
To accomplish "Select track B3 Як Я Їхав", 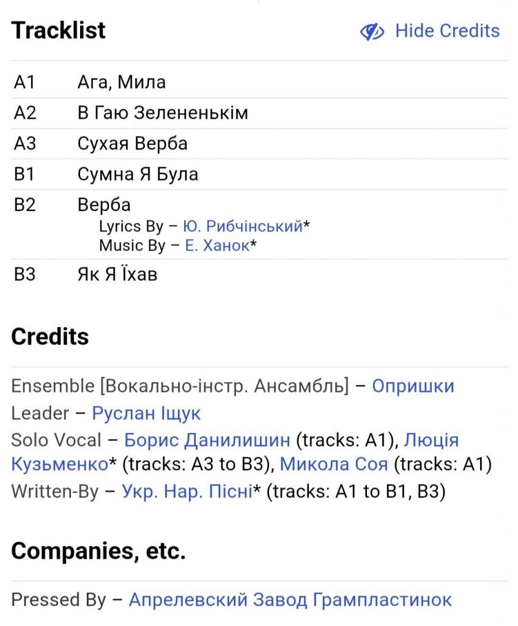I will pyautogui.click(x=259, y=274).
